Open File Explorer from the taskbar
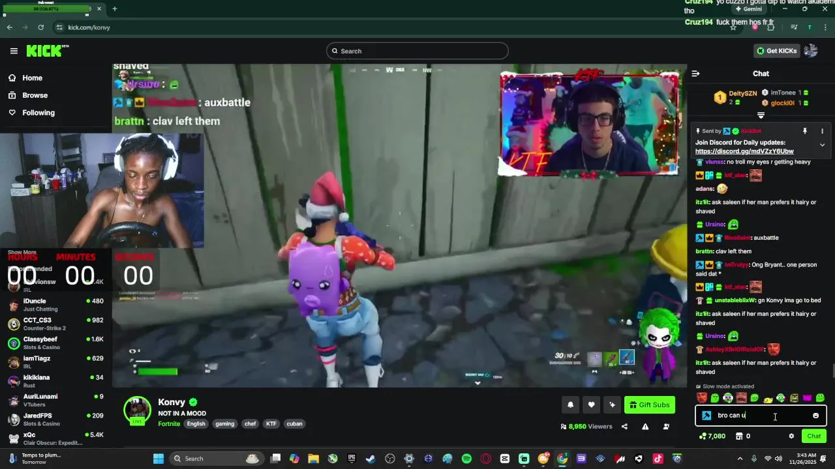 (x=313, y=459)
